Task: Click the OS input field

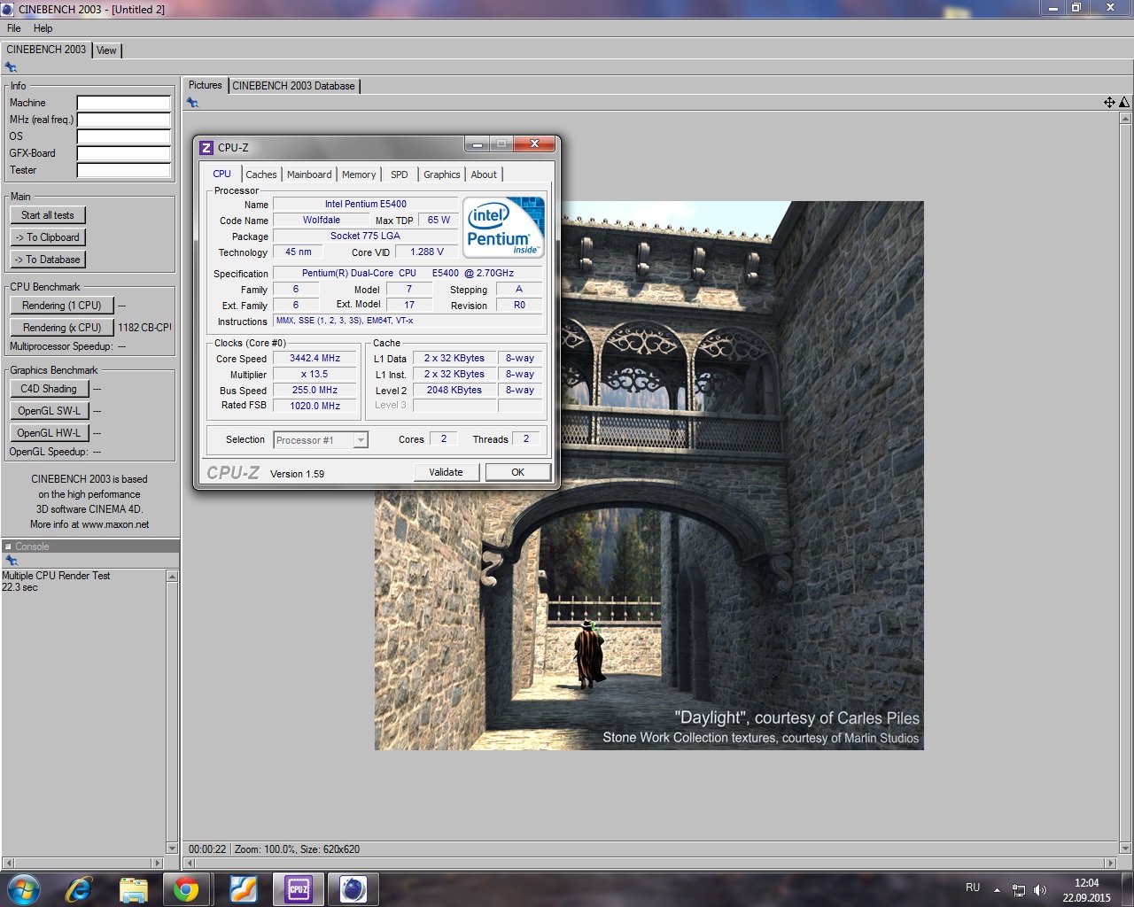Action: (123, 136)
